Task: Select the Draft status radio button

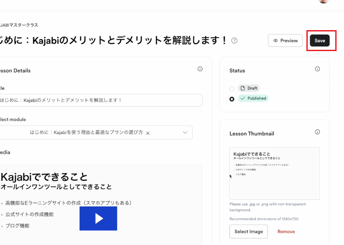Action: (x=232, y=89)
